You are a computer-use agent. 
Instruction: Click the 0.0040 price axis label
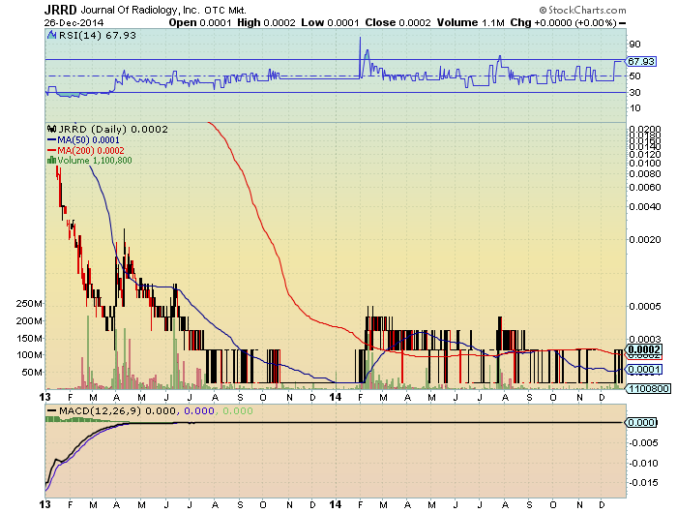pyautogui.click(x=645, y=206)
